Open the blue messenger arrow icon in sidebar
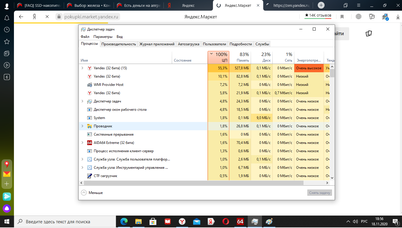 tap(7, 196)
